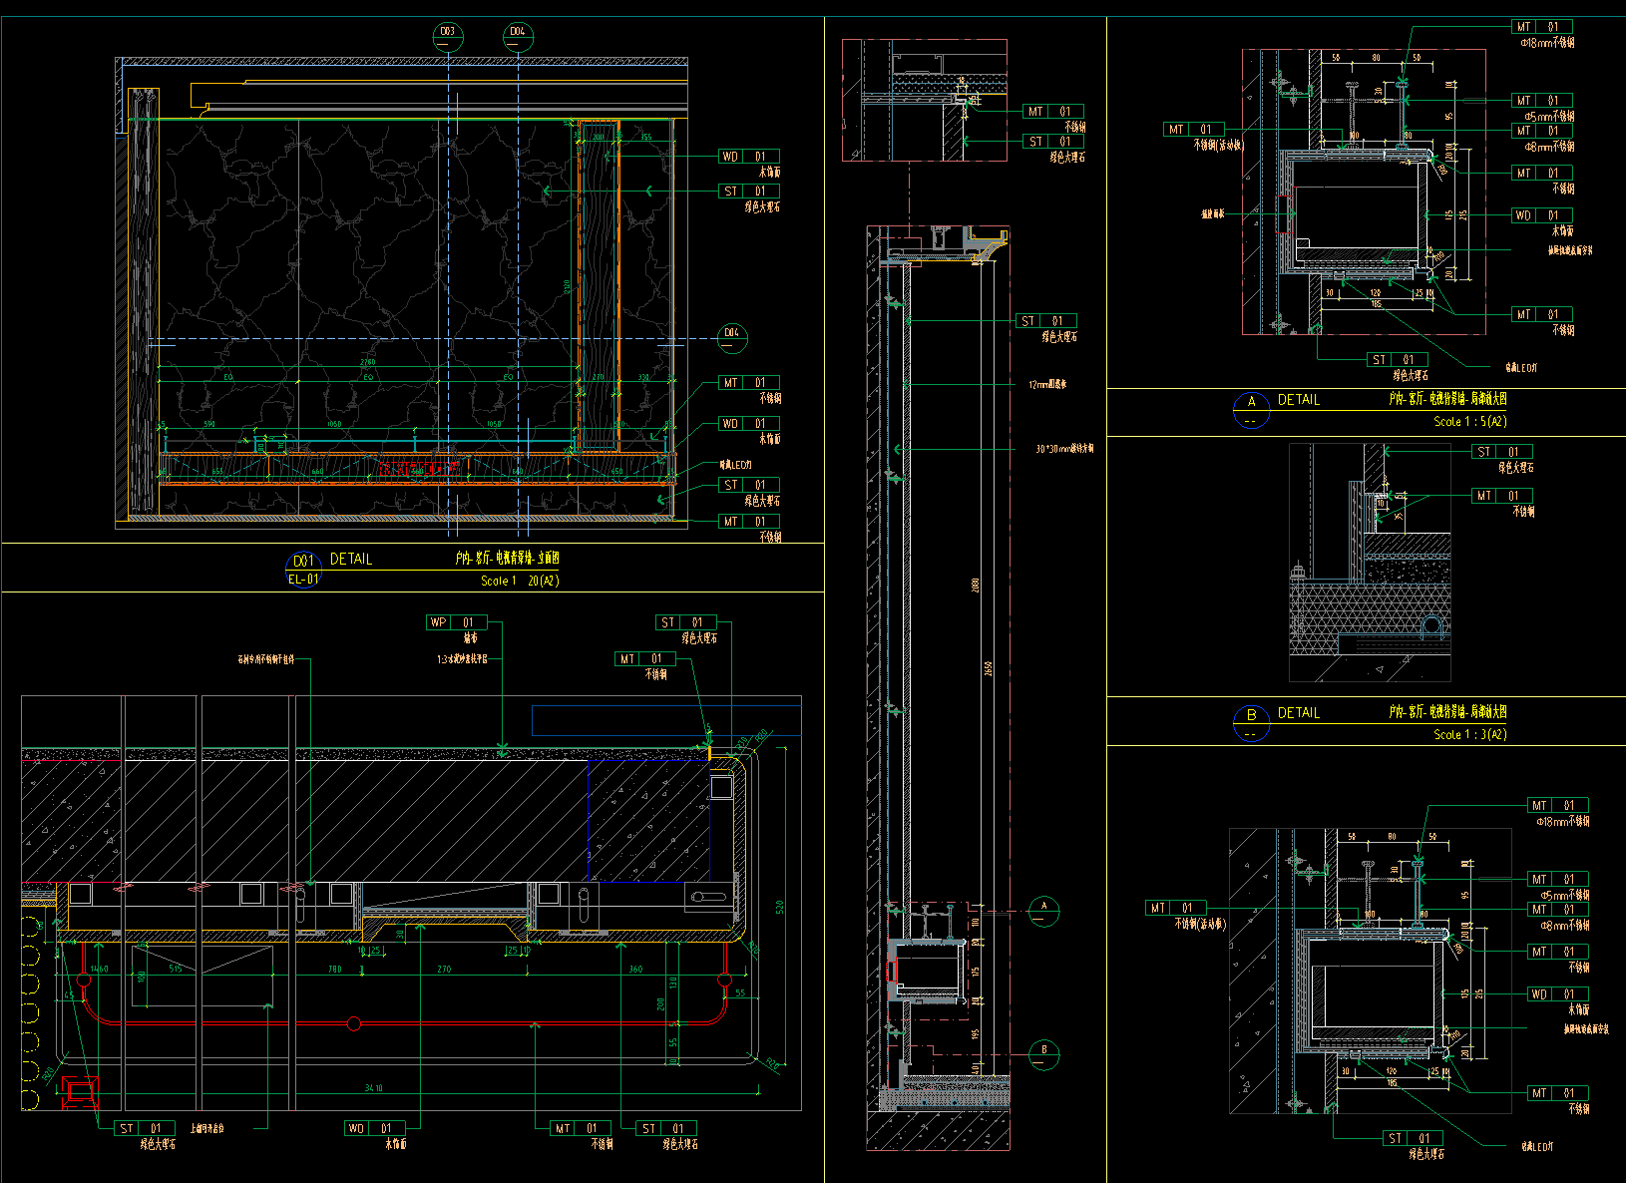Screen dimensions: 1626x1183
Task: Click the 'Scale 1 : 3(A2)' text
Action: (x=1470, y=734)
